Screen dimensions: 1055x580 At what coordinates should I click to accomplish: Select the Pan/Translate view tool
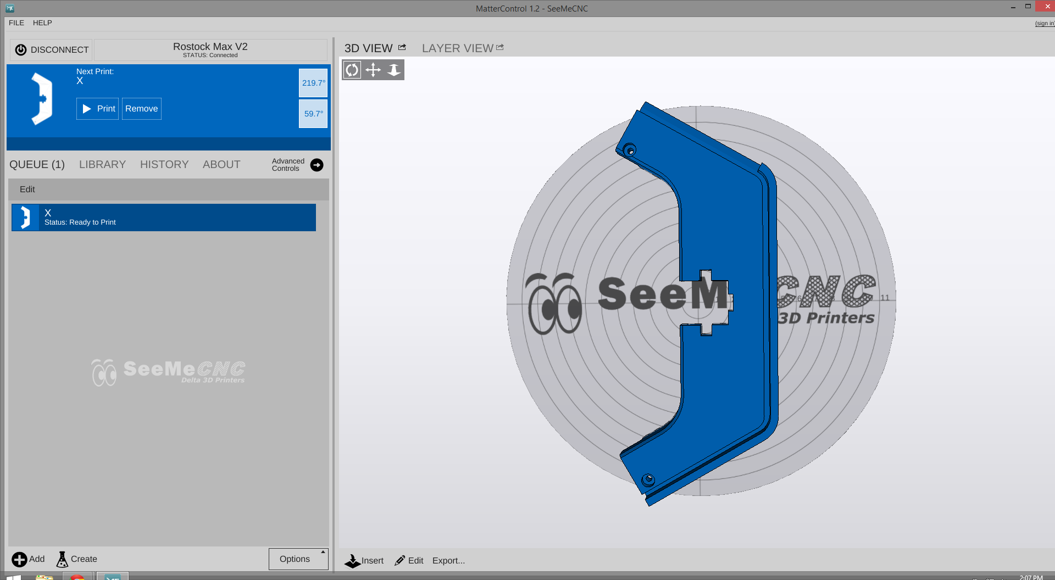click(x=373, y=70)
